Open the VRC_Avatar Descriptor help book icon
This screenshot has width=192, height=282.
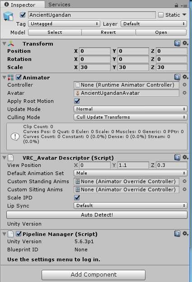point(177,157)
